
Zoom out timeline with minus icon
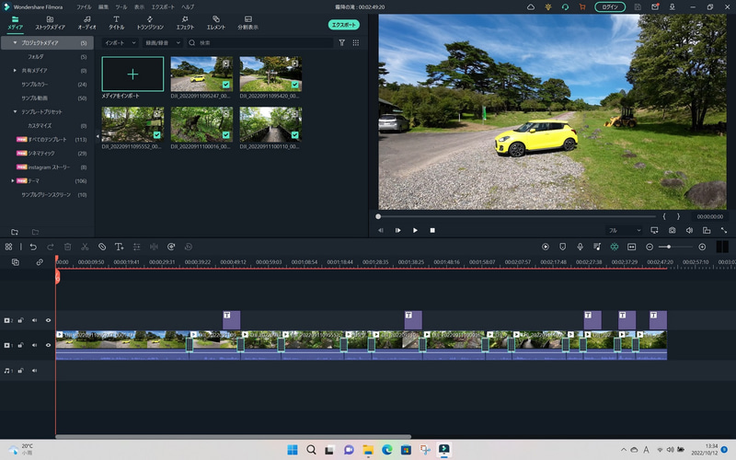(650, 247)
